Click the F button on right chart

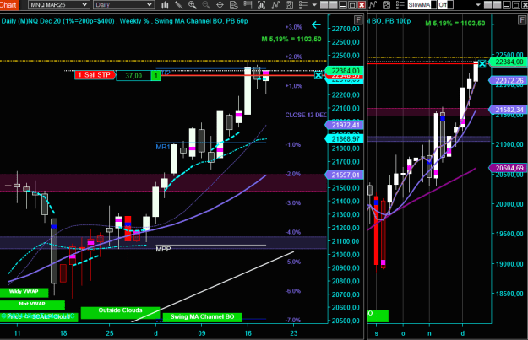521,20
